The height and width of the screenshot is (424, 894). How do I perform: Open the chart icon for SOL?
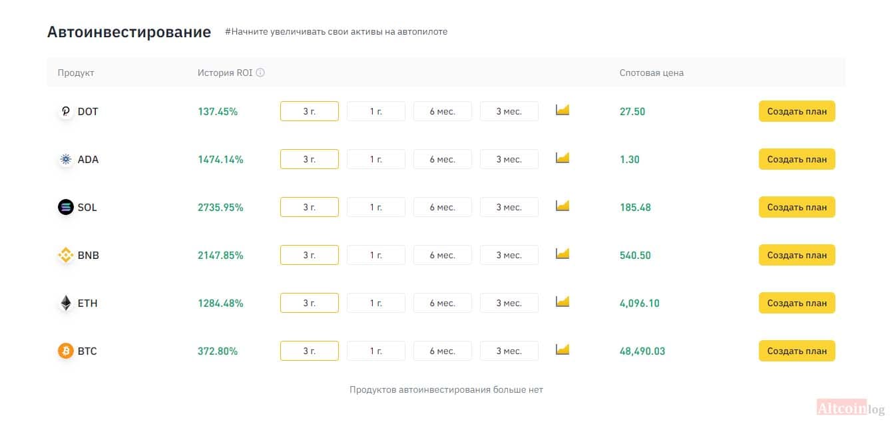pos(562,206)
